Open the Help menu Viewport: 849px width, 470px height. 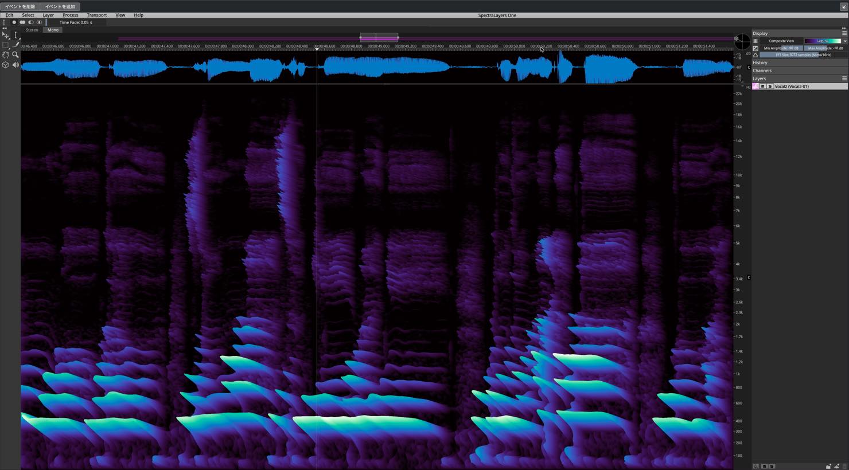[138, 15]
